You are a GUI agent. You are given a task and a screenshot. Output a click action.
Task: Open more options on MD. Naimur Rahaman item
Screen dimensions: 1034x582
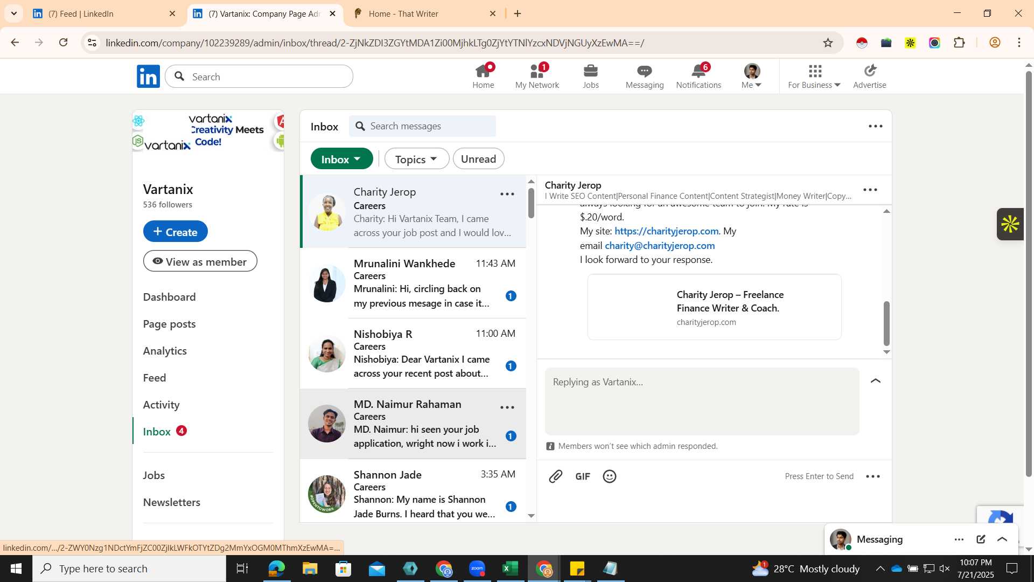coord(507,407)
